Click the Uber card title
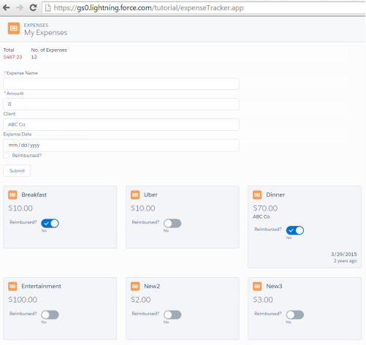366x345 pixels. click(x=150, y=194)
